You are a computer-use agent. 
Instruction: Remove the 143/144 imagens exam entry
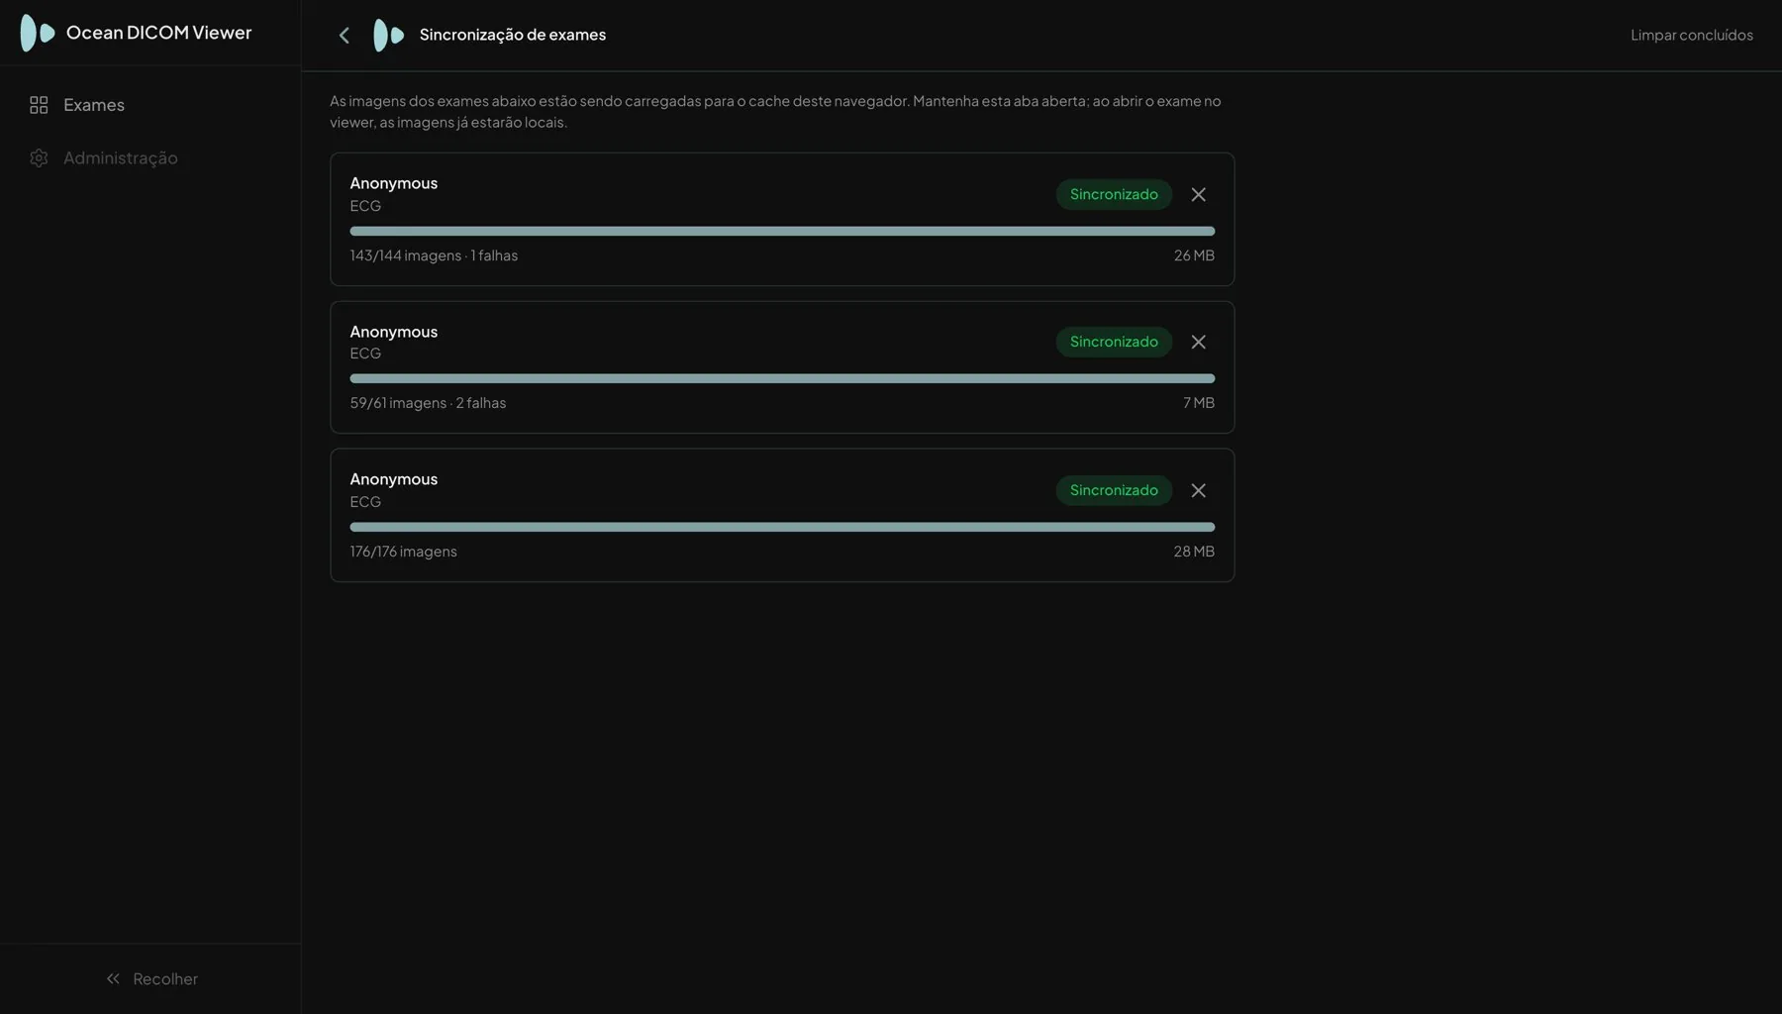(1198, 195)
